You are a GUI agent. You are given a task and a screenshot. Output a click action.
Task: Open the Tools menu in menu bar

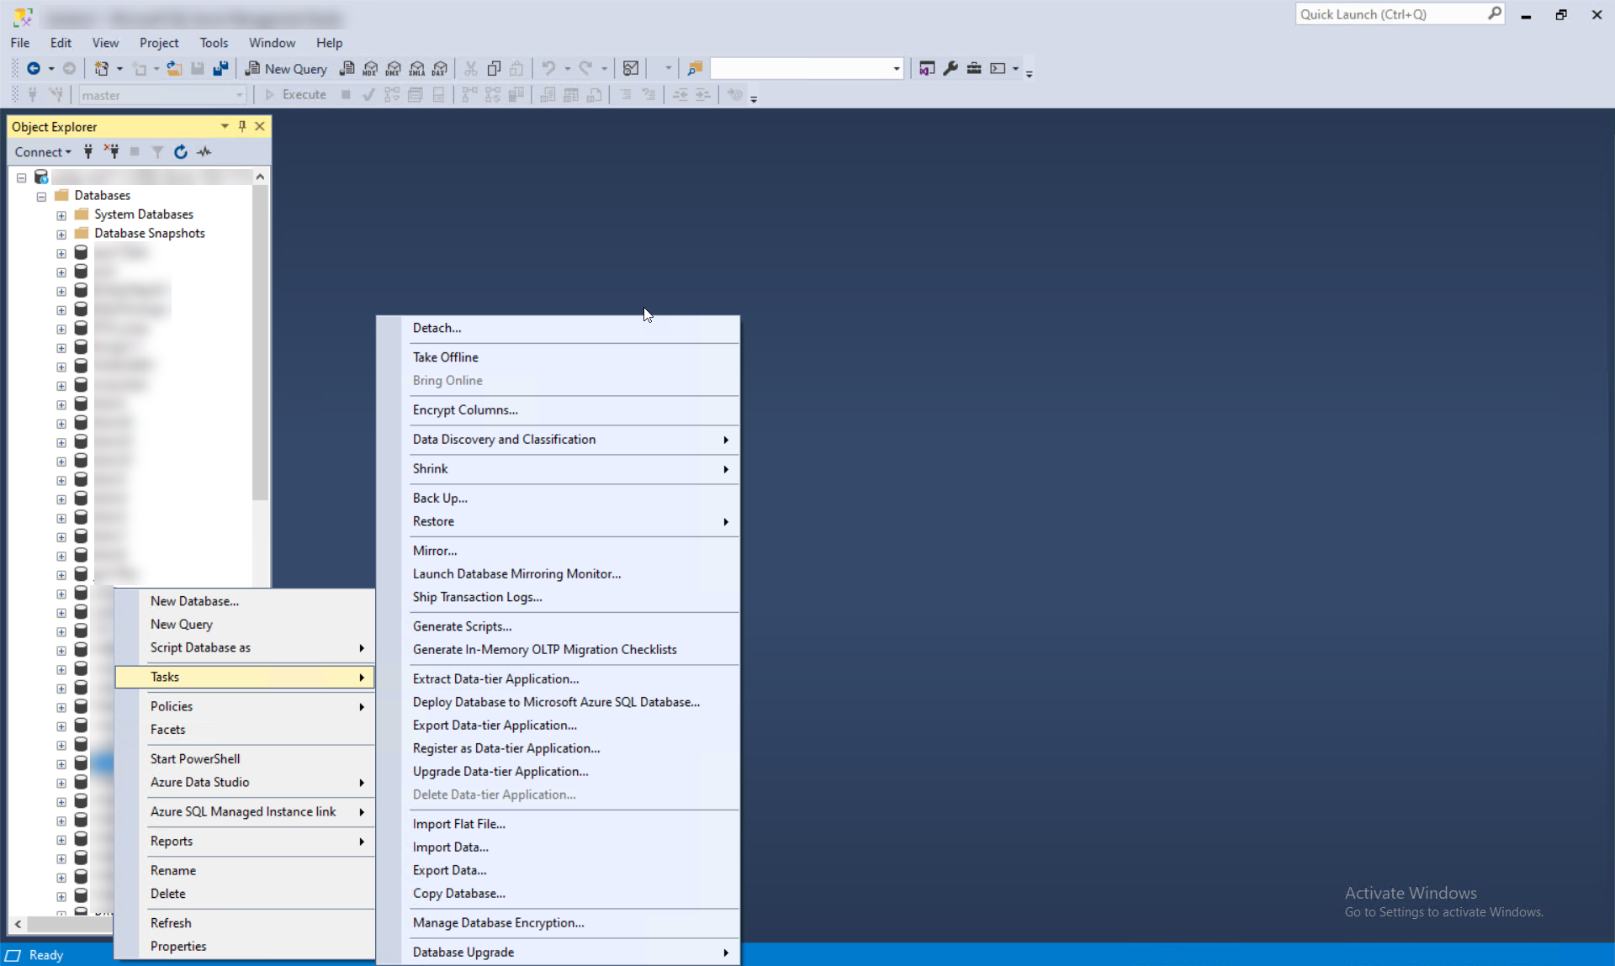(x=214, y=43)
